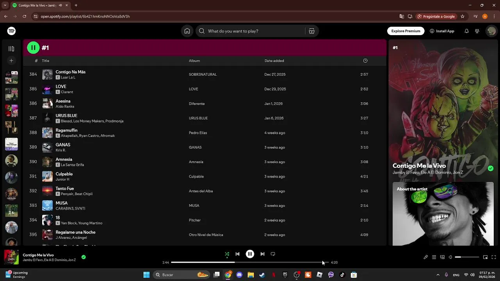Sort tracks by Date added column

(x=274, y=60)
